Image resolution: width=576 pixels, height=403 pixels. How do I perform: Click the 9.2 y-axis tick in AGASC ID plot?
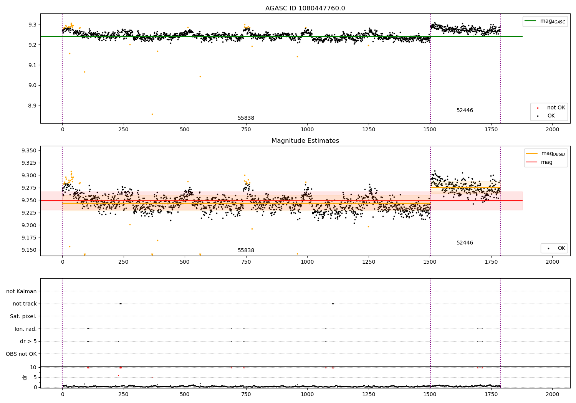click(x=32, y=45)
